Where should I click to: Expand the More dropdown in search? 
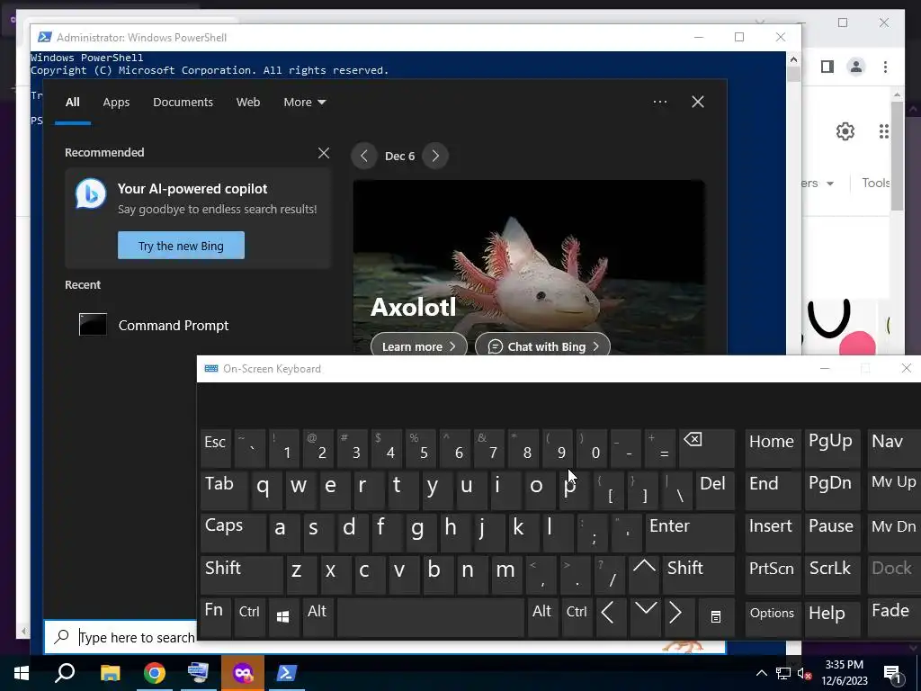pos(304,103)
